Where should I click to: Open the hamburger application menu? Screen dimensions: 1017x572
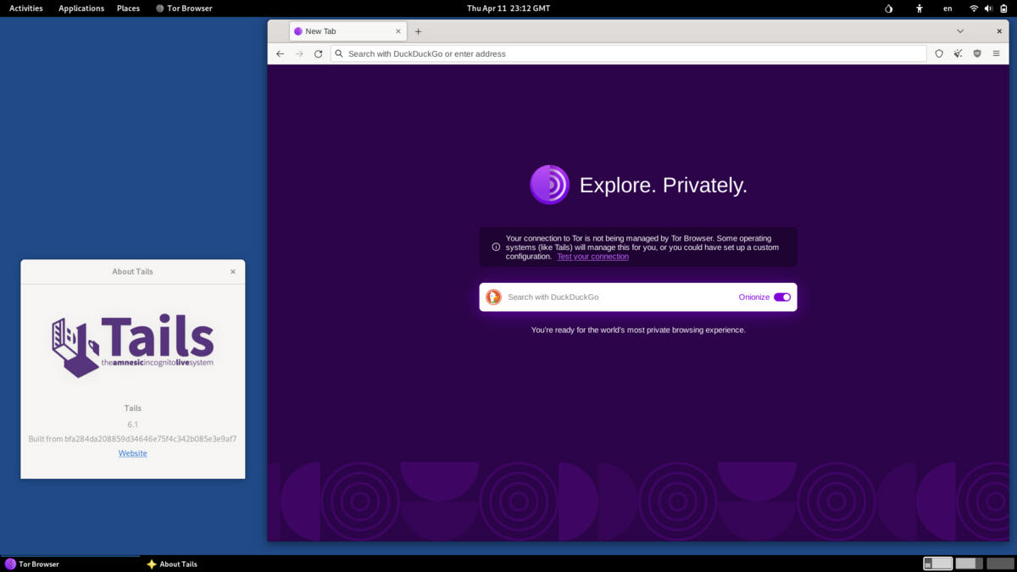997,53
